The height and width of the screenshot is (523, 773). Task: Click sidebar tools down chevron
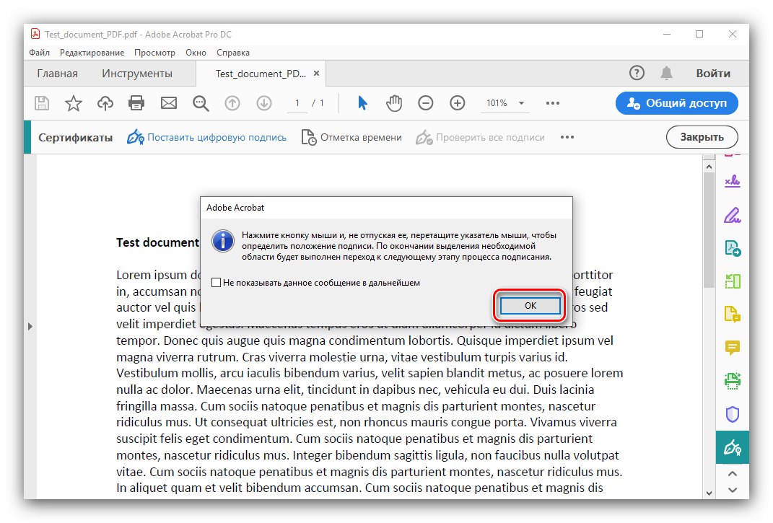pyautogui.click(x=733, y=490)
